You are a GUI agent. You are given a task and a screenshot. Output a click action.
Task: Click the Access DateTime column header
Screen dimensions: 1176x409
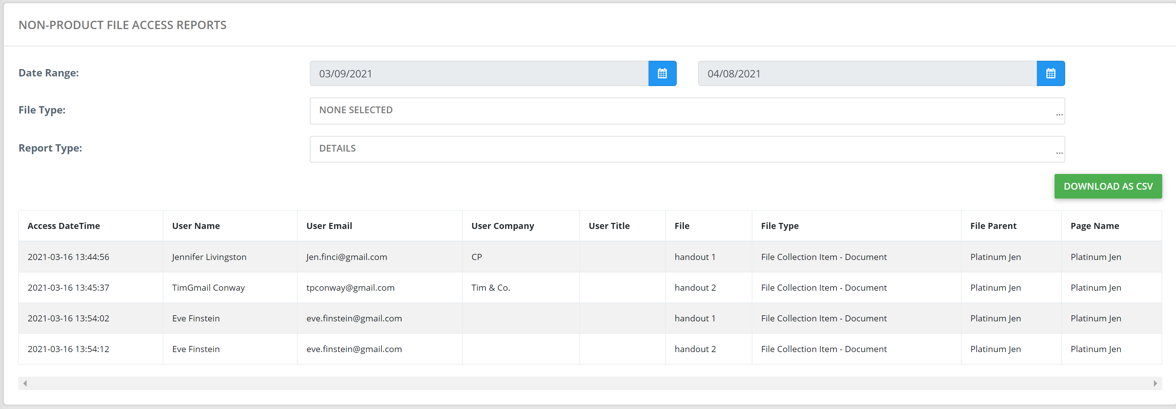63,226
